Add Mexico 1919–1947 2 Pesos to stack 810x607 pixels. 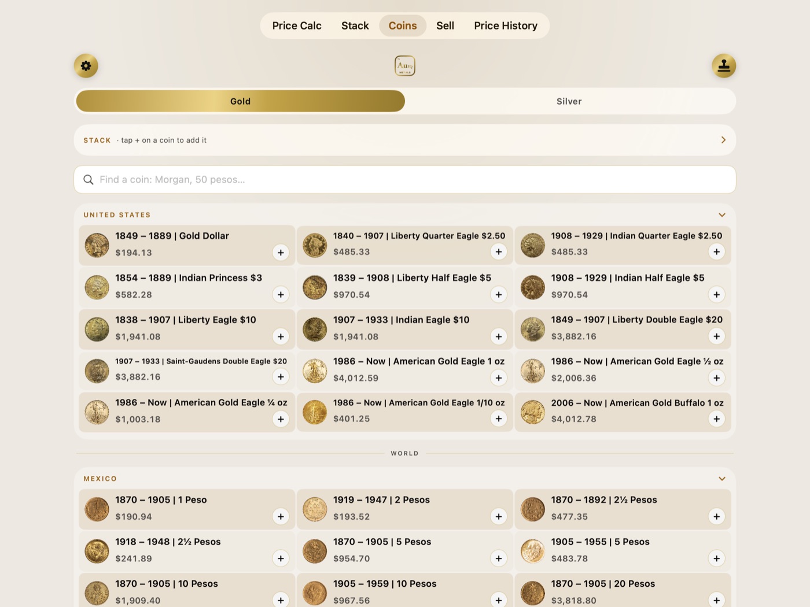tap(499, 517)
